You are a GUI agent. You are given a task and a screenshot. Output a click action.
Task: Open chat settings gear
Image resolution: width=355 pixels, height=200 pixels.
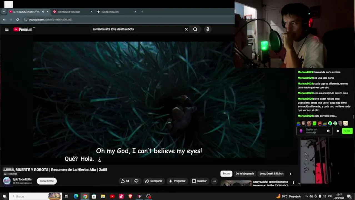click(338, 131)
